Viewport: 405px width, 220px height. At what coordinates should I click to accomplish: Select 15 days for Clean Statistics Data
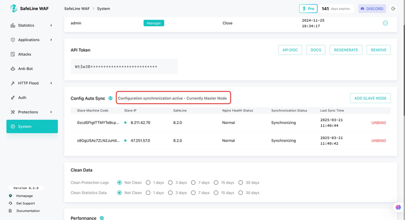[x=216, y=193]
